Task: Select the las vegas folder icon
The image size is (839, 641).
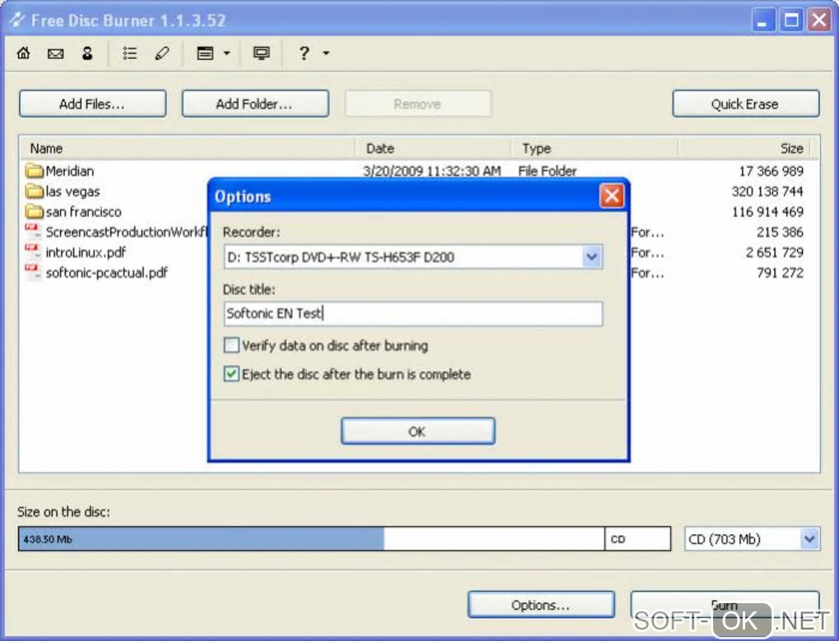Action: click(x=34, y=191)
